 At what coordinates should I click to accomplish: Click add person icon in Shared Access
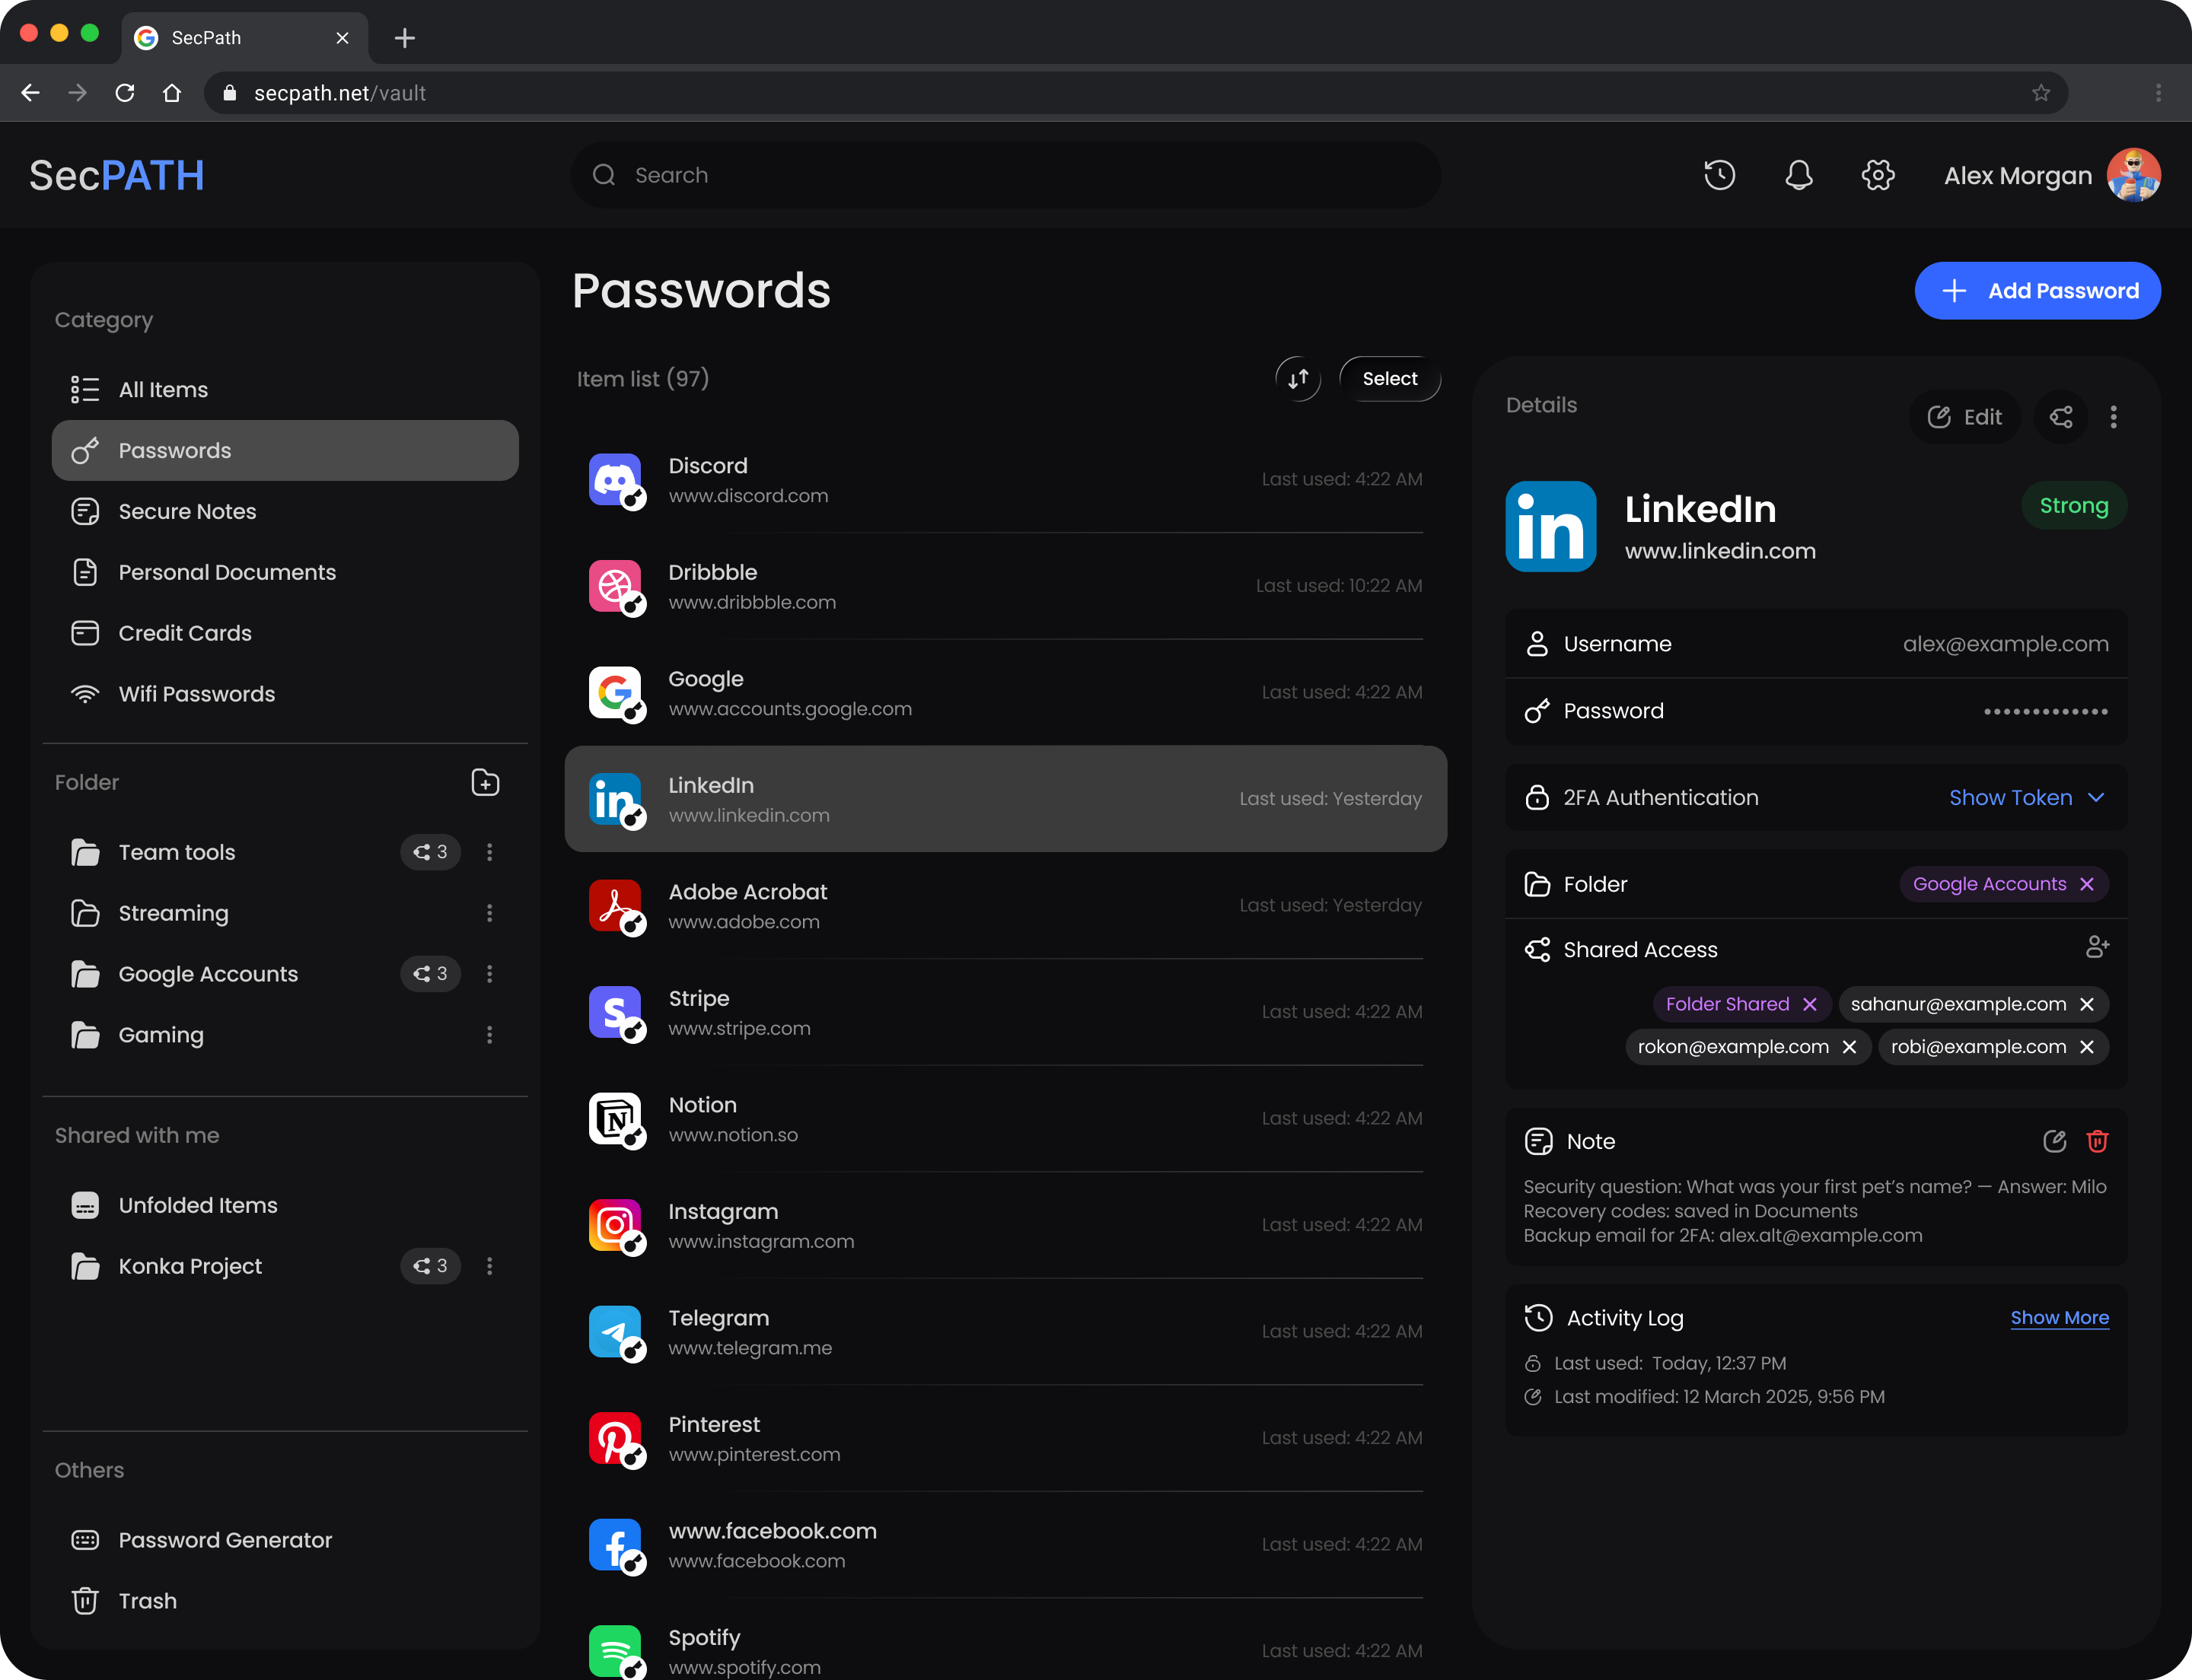tap(2097, 947)
